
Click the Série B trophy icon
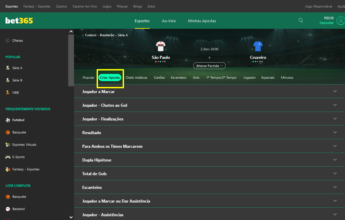(8, 80)
